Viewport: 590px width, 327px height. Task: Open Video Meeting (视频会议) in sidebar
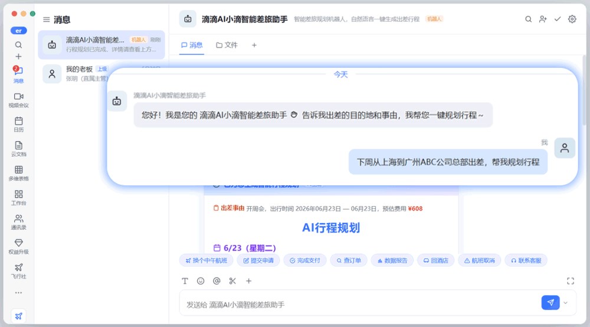coord(18,100)
